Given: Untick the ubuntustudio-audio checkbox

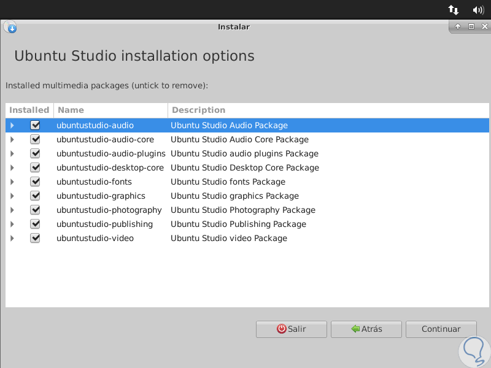Looking at the screenshot, I should click(x=35, y=125).
